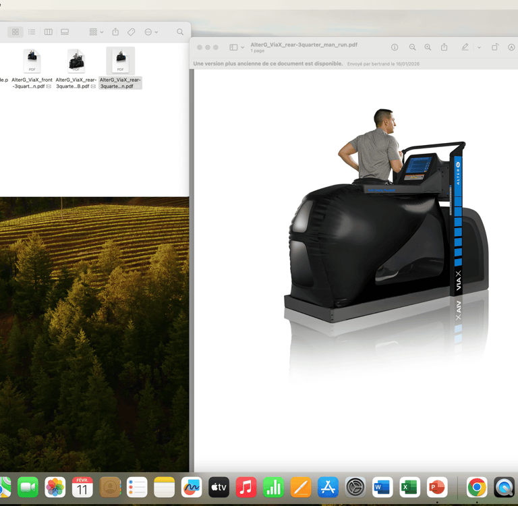This screenshot has width=518, height=506.
Task: Open Freeform from the Dock
Action: (192, 487)
